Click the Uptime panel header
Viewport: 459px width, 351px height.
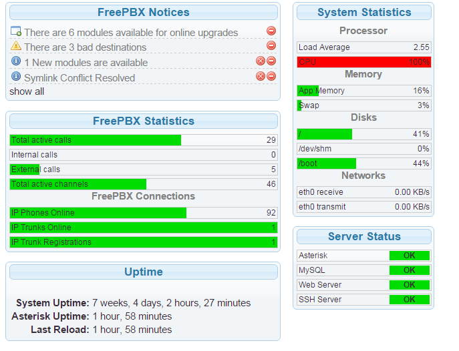[144, 272]
